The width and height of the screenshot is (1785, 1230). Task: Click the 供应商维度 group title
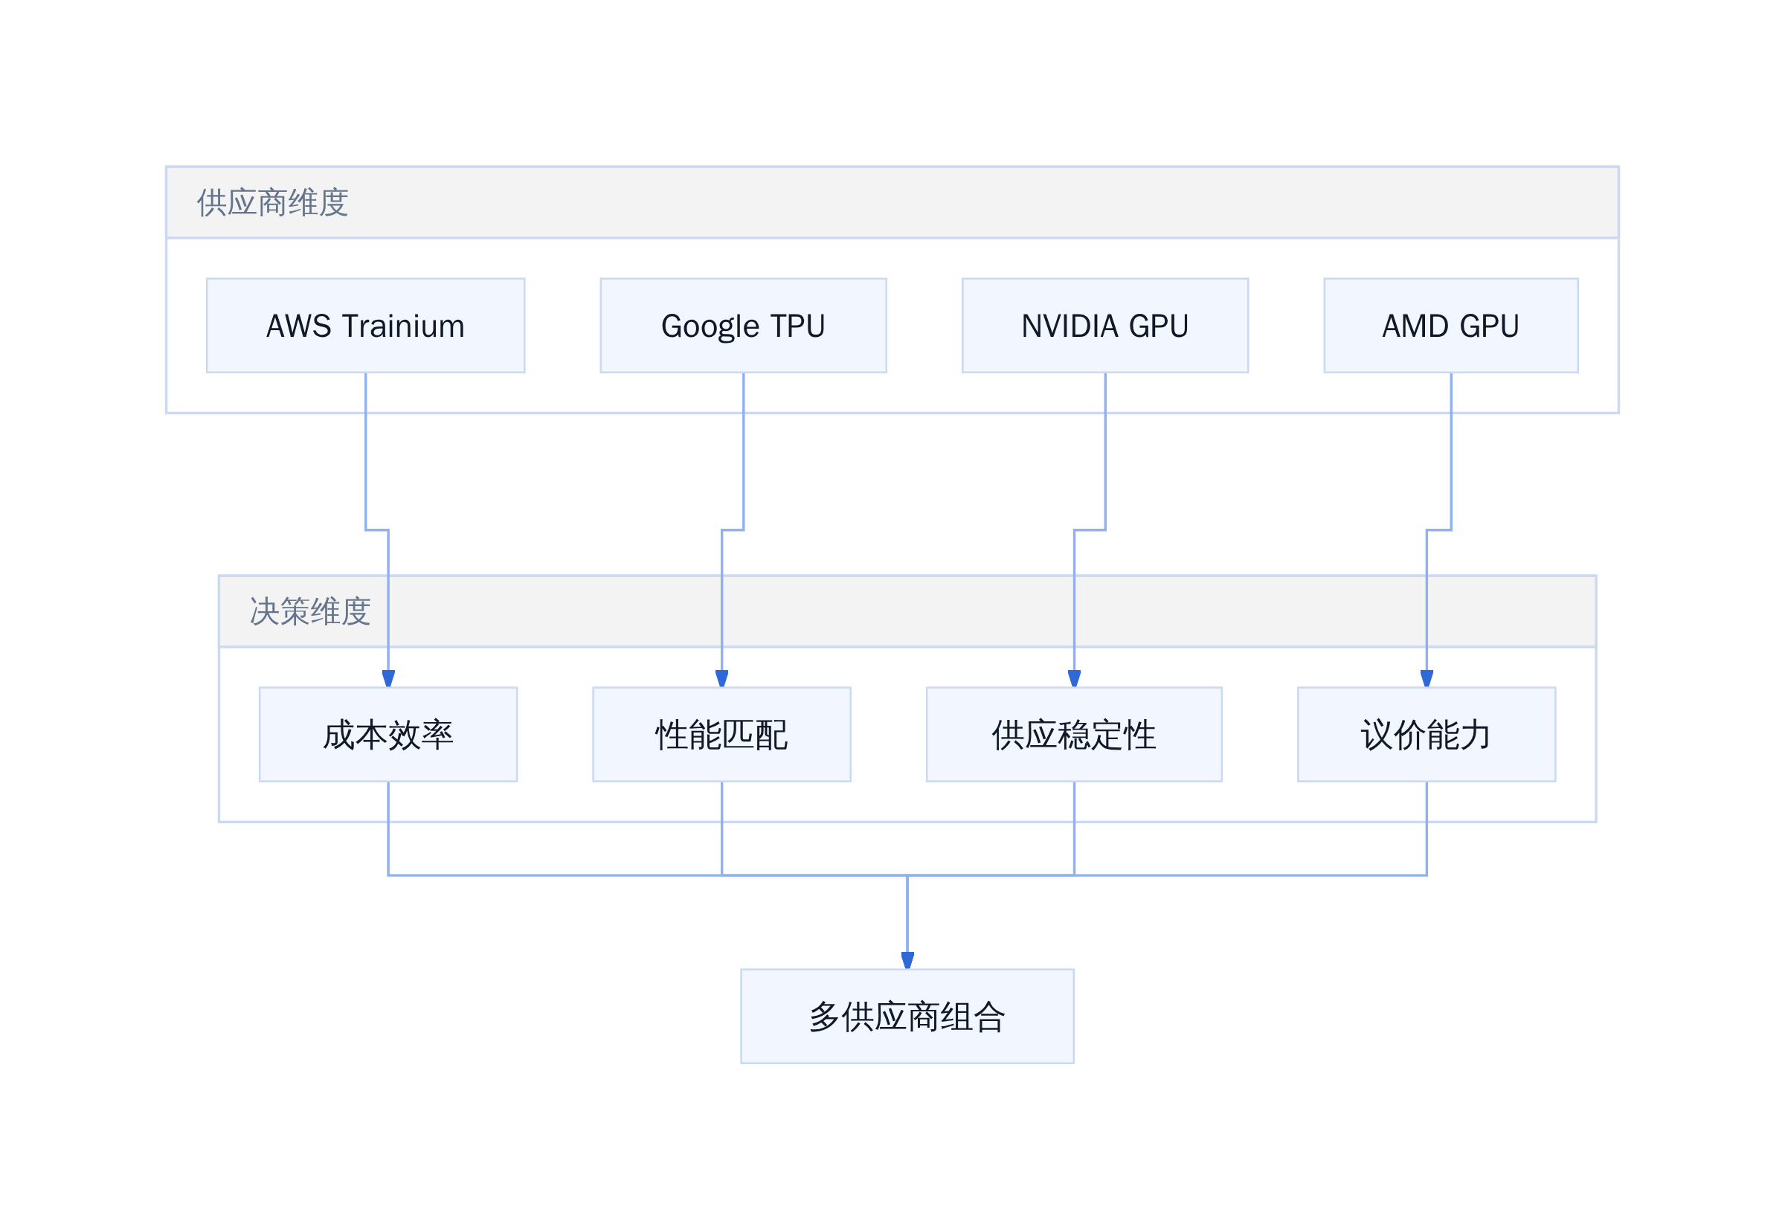(x=273, y=203)
